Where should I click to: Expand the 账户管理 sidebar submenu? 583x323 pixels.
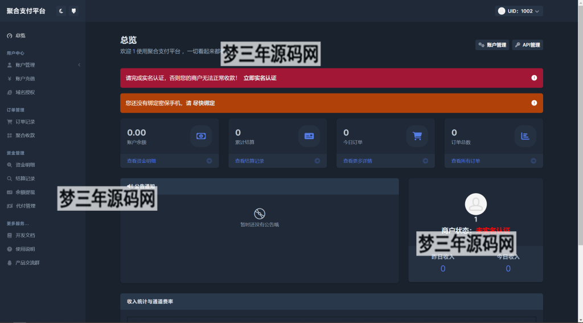(43, 65)
